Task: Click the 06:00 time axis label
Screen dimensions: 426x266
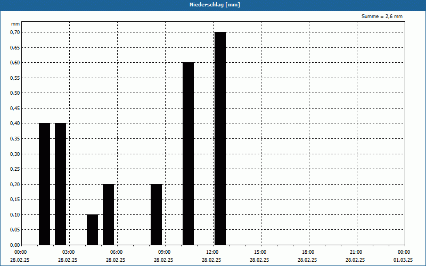Action: [116, 252]
